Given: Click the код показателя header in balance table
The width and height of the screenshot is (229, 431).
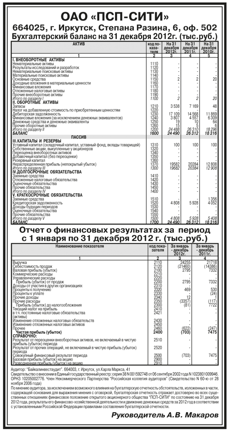Looking at the screenshot, I should 154,47.
